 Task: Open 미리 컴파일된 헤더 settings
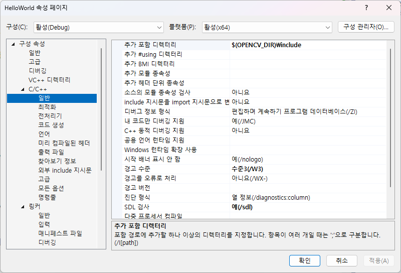pyautogui.click(x=64, y=144)
